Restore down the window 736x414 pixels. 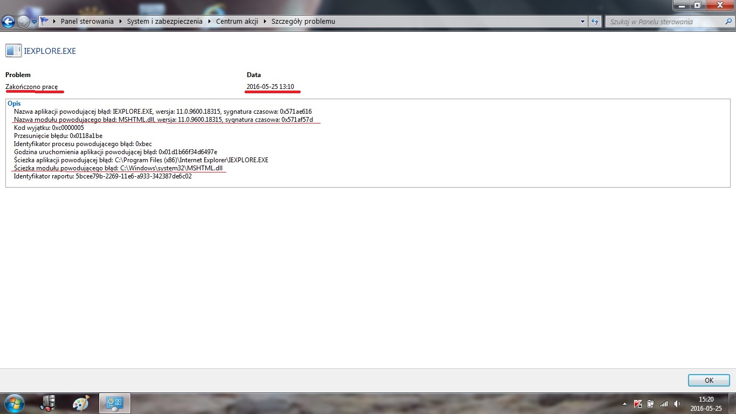[697, 5]
